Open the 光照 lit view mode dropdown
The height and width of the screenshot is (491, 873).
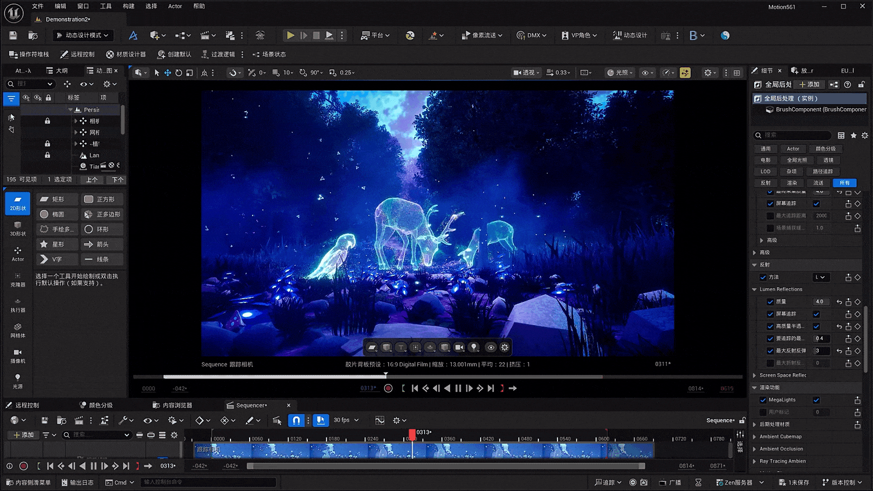point(620,73)
